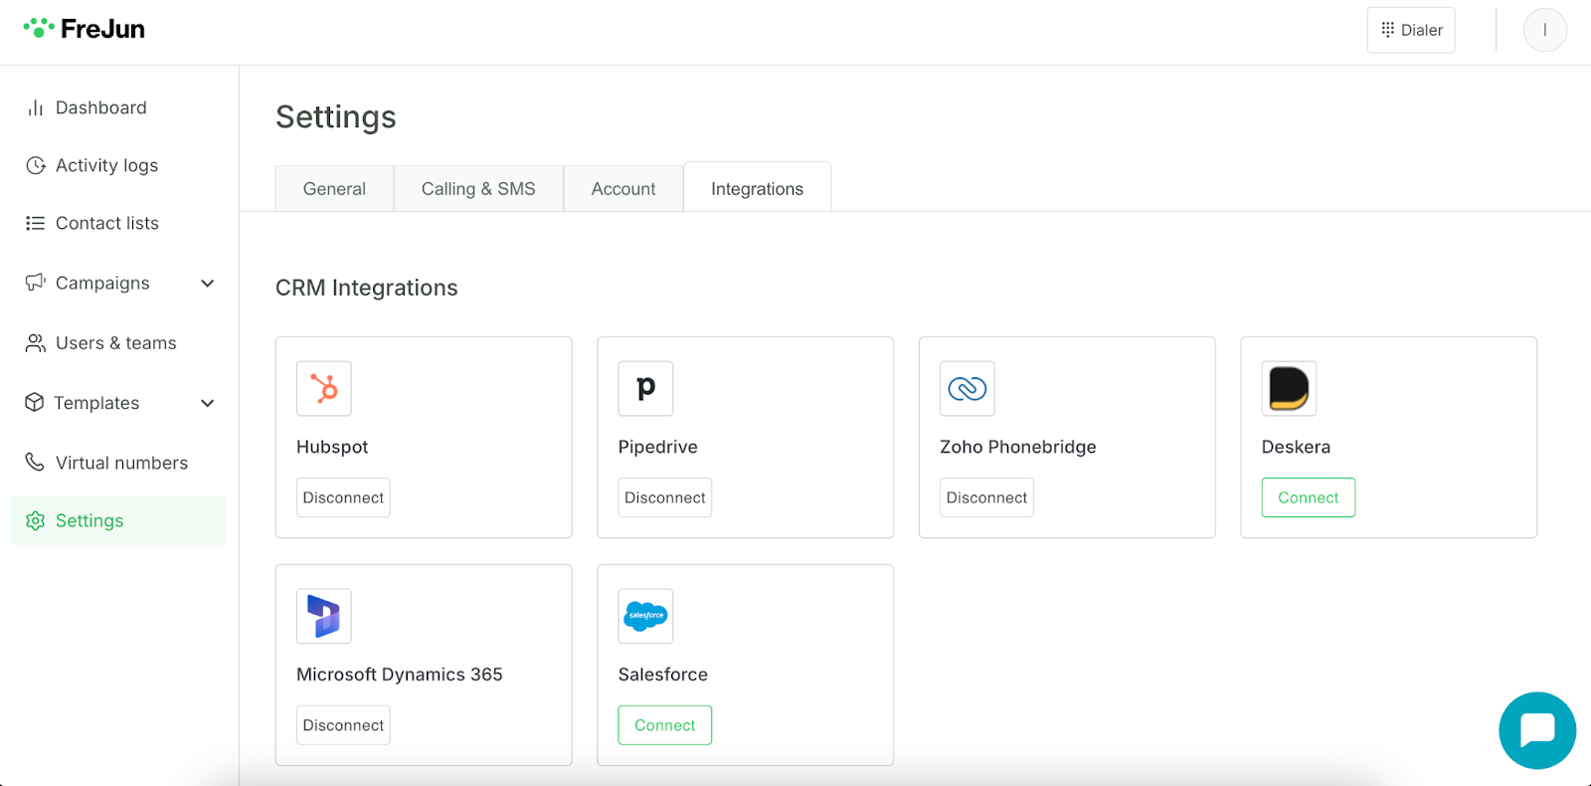Click the Settings gear icon in sidebar

[36, 520]
